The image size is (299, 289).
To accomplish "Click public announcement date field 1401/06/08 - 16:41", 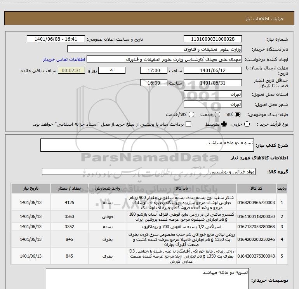I will (56, 39).
